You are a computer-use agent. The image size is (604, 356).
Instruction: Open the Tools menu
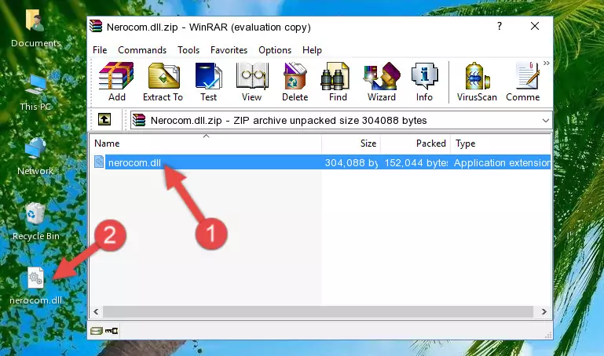189,50
